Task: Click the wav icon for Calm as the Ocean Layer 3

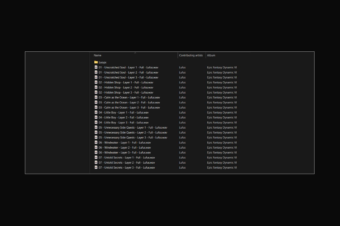Action: [96, 107]
